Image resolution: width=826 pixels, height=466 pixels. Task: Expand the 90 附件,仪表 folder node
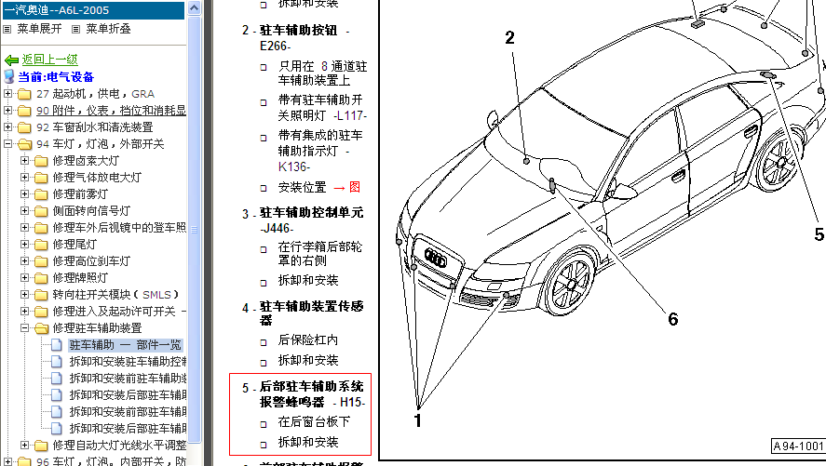click(x=7, y=111)
